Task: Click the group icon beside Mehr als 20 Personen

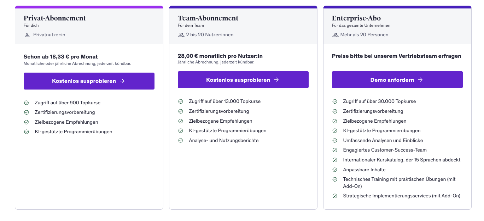Action: click(336, 35)
